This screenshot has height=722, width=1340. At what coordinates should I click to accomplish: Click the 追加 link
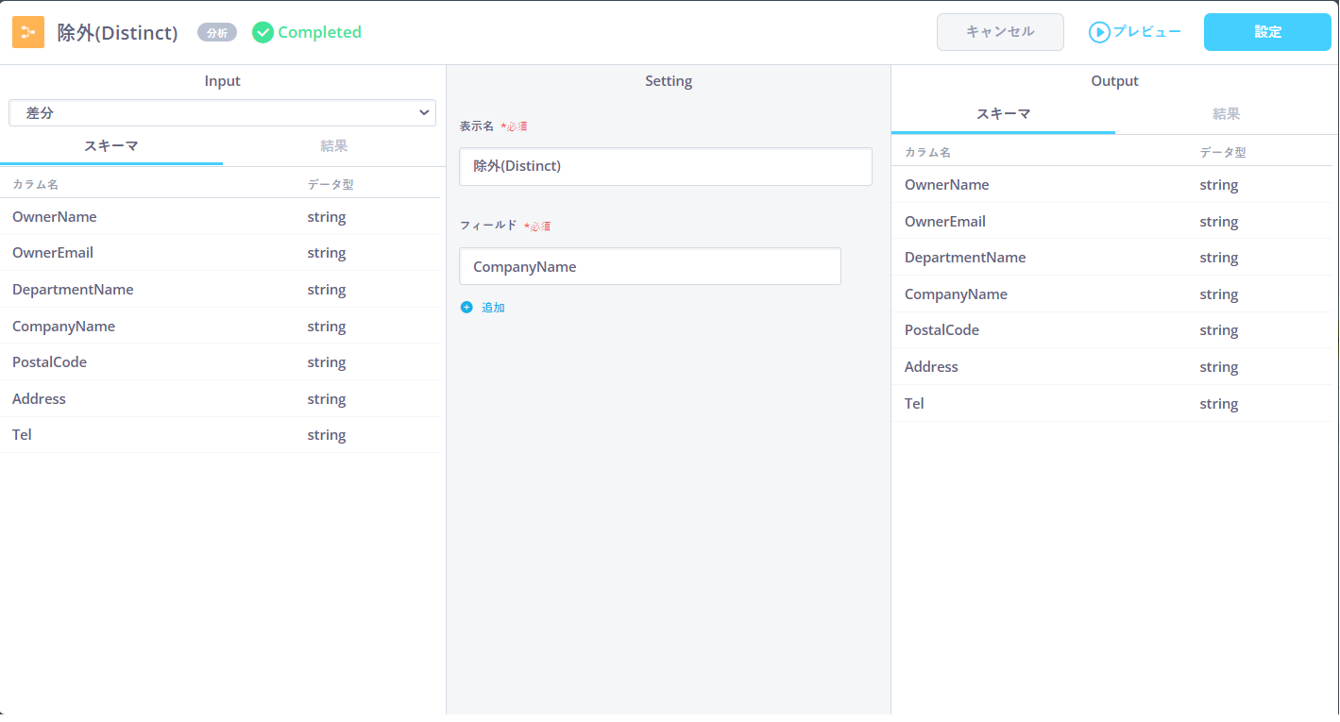coord(493,308)
